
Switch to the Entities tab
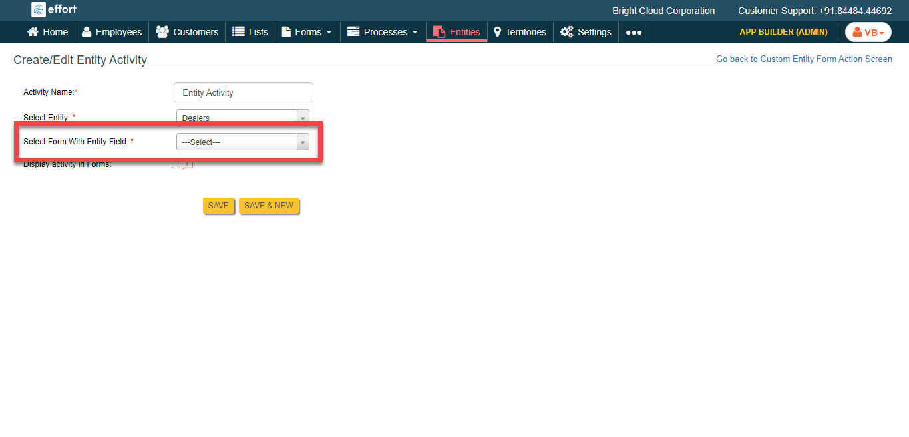click(456, 32)
